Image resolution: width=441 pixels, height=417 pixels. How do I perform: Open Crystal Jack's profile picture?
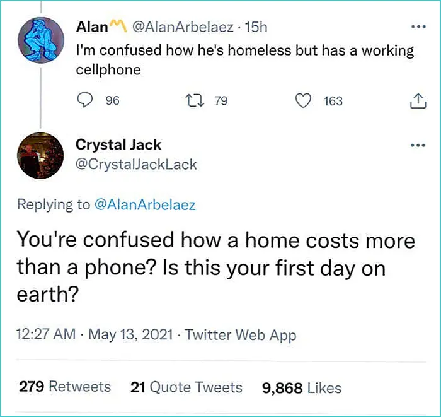point(42,156)
